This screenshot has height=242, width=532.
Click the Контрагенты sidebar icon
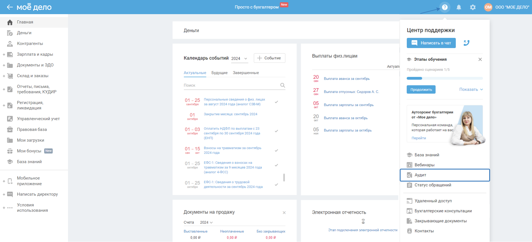pos(10,44)
